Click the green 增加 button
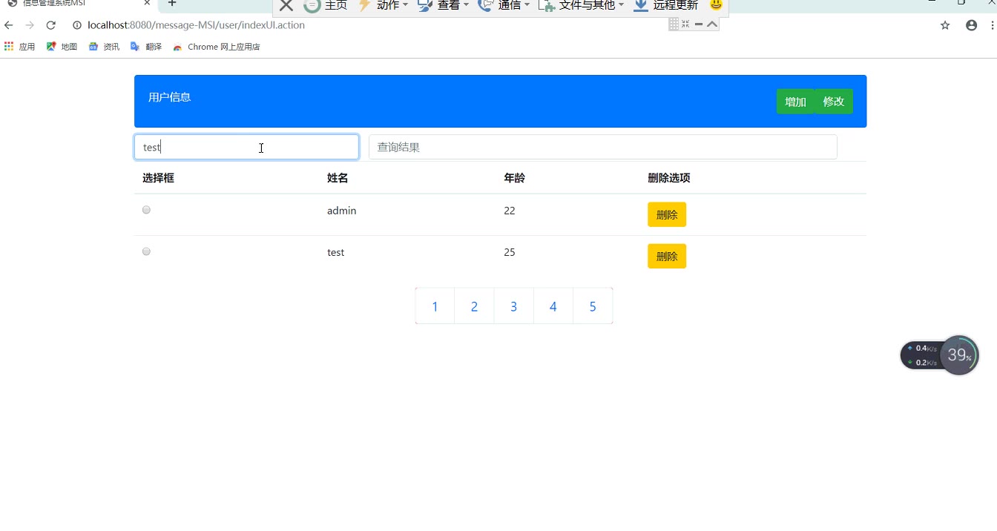Viewport: 997px width, 531px height. coord(795,102)
